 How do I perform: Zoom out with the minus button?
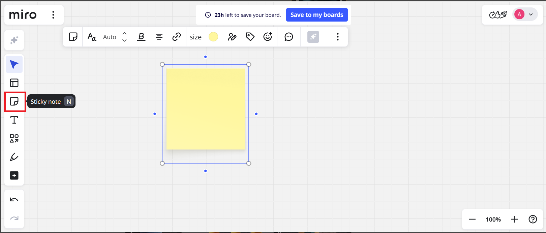click(472, 220)
